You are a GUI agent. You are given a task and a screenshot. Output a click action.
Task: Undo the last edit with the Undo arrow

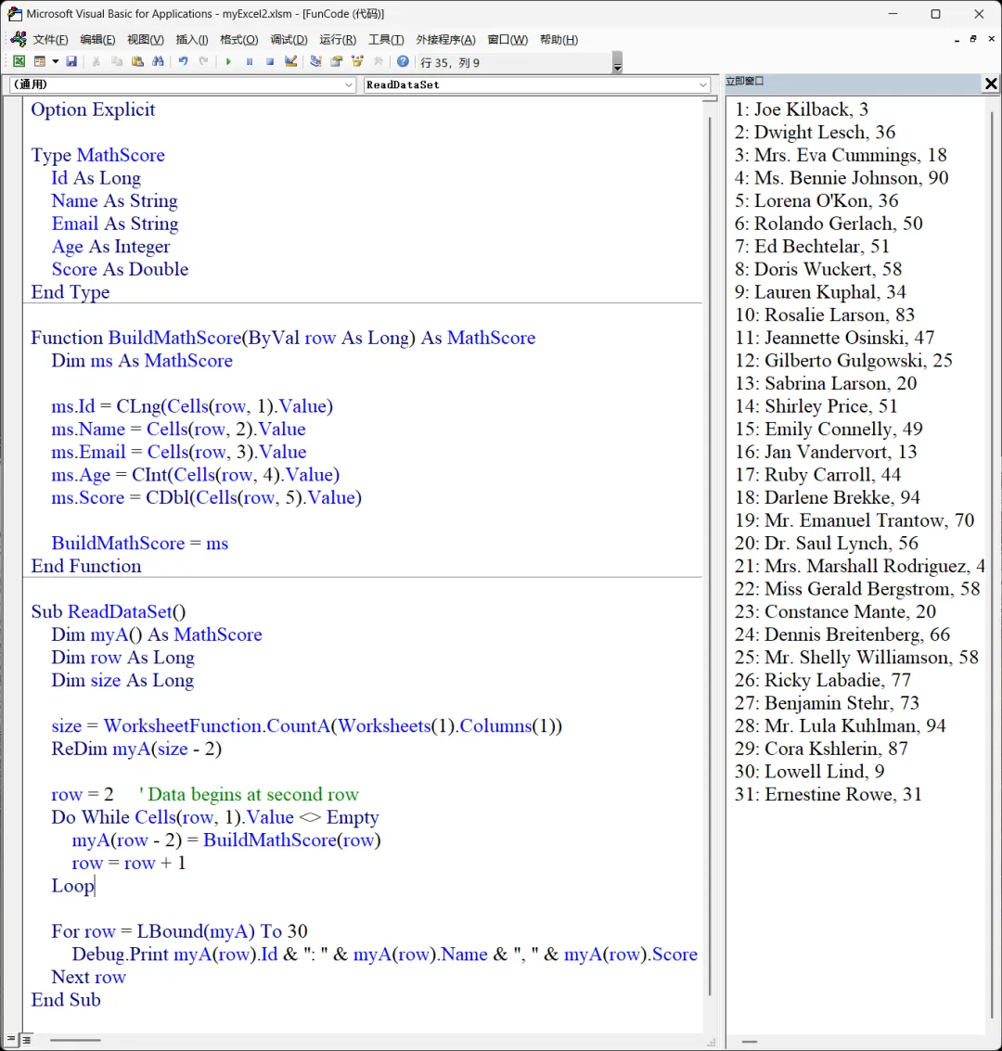(x=183, y=61)
